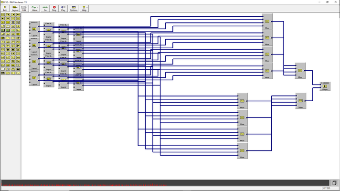Click the Exit button in the toolbar
Viewport: 340px width, 191px height.
pyautogui.click(x=5, y=9)
